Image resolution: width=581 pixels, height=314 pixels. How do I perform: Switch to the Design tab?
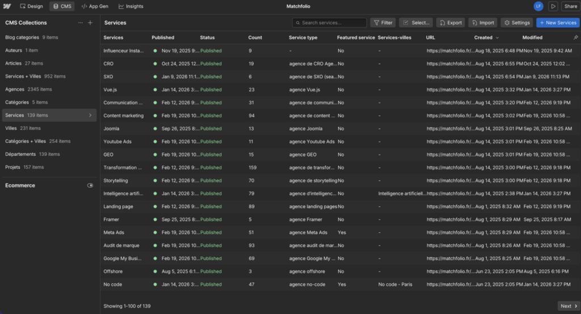pyautogui.click(x=32, y=6)
